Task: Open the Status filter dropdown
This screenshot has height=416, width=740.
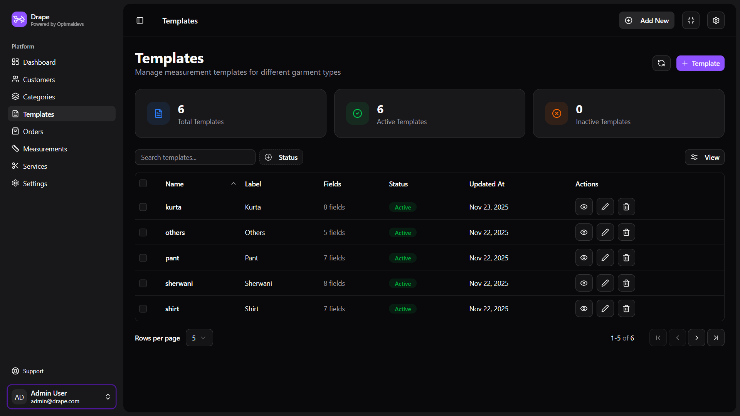Action: tap(281, 157)
